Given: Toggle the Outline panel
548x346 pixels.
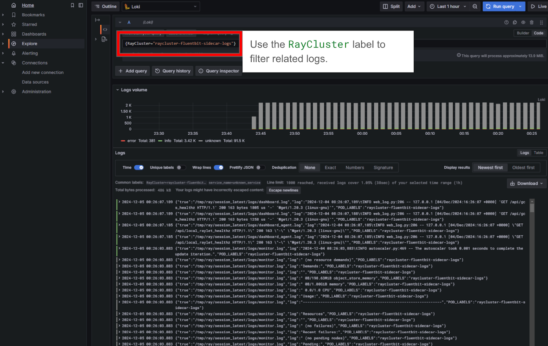Looking at the screenshot, I should (x=105, y=7).
